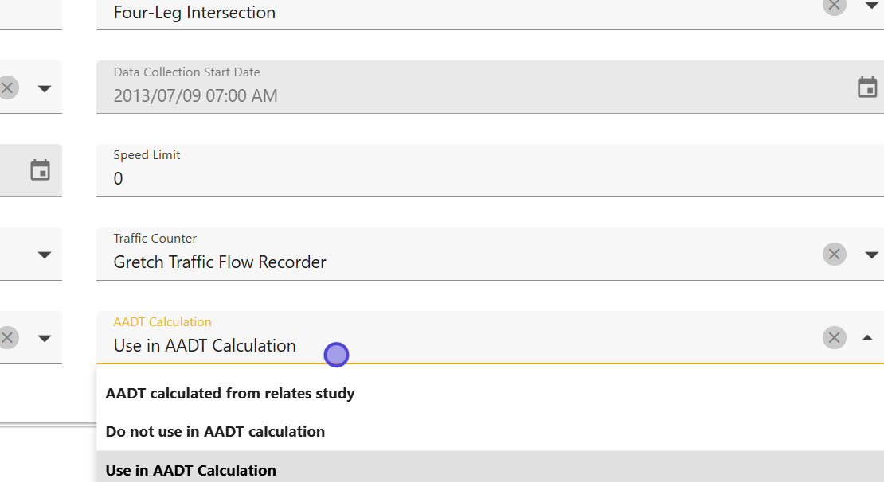This screenshot has height=482, width=884.
Task: Click the calendar icon left of Speed Limit
Action: 40,170
